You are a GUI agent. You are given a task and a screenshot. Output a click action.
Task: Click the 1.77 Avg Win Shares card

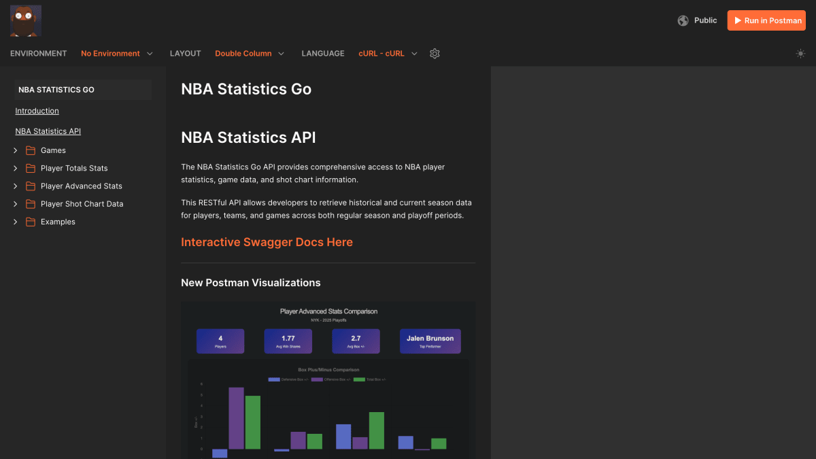point(288,341)
